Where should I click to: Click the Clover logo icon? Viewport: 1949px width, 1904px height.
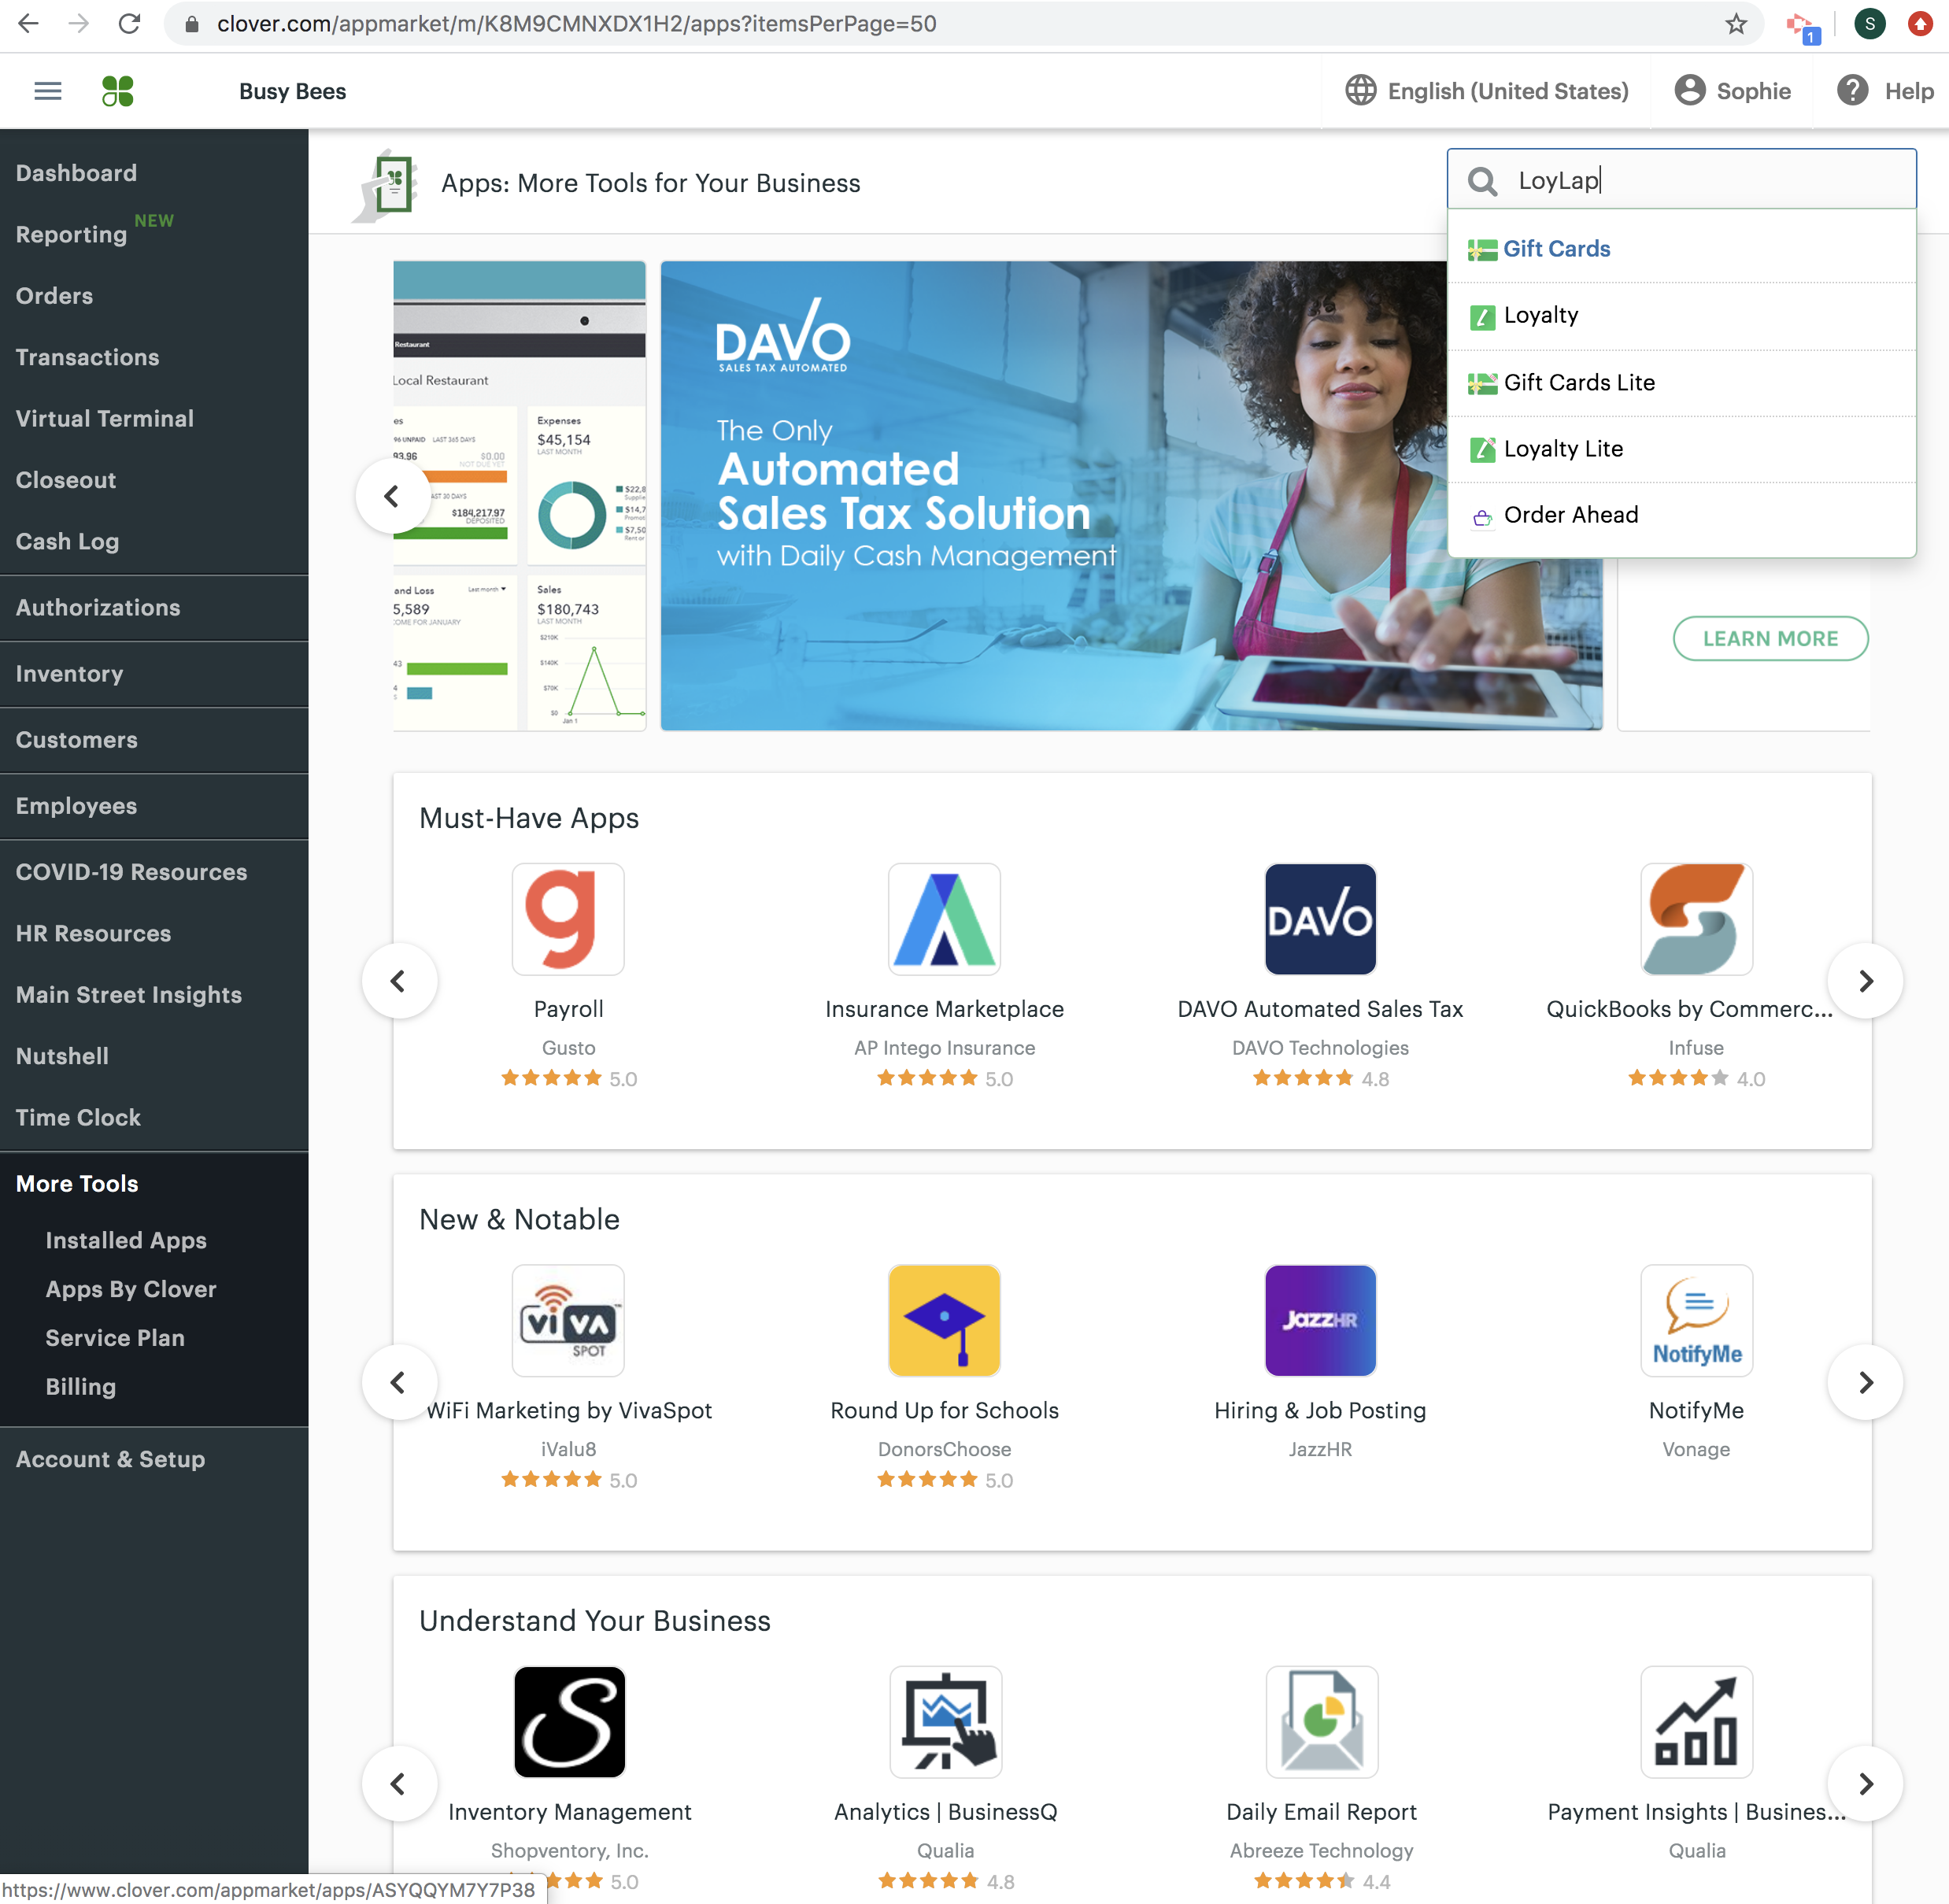pos(118,91)
